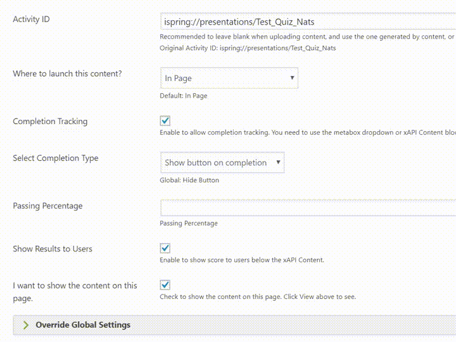This screenshot has height=342, width=456.
Task: Click the arrow on the In Page dropdown
Action: point(292,78)
